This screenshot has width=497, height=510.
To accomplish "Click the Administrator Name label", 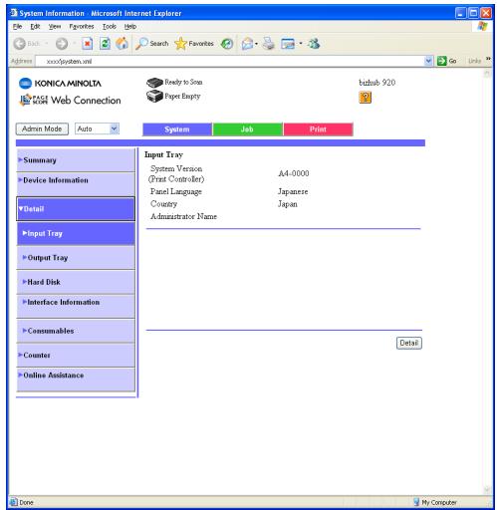I will coord(183,216).
